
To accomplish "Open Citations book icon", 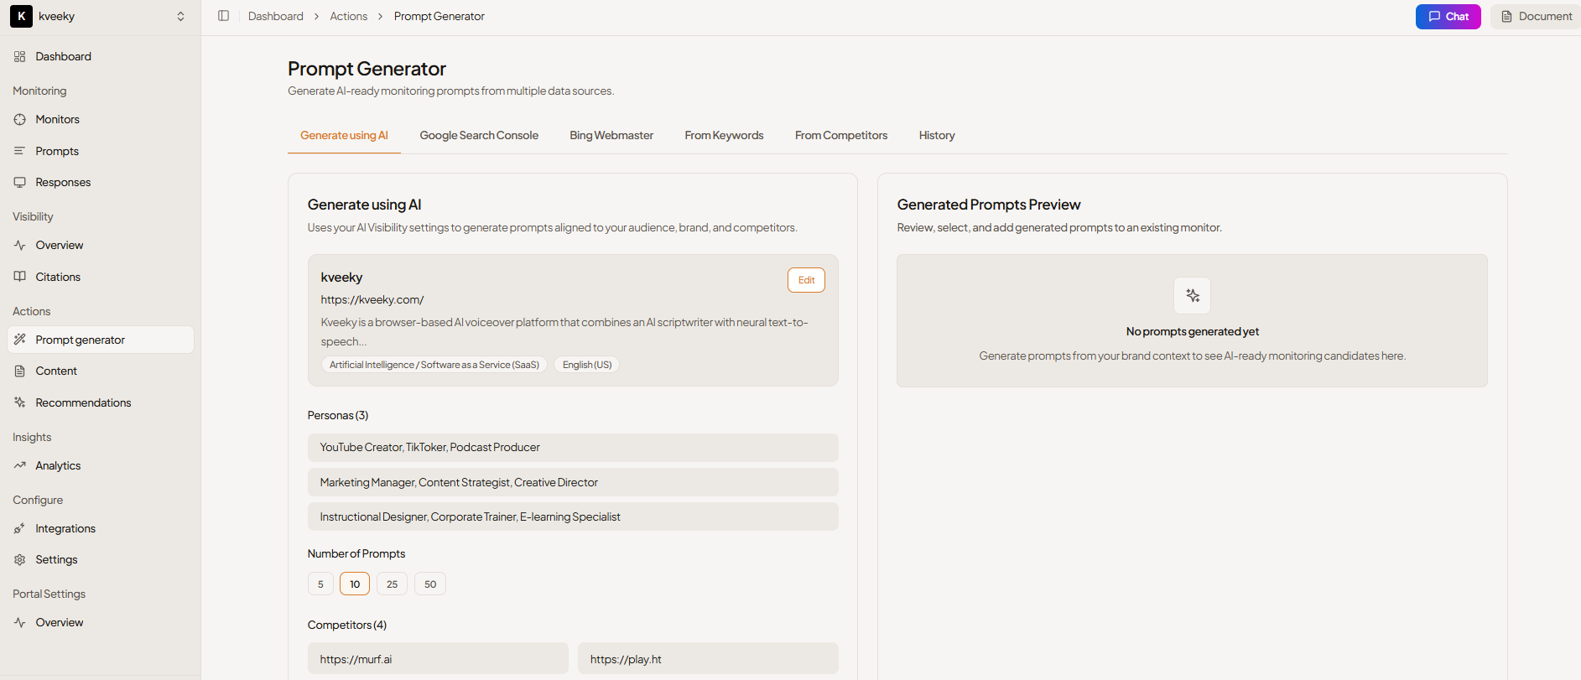I will coord(20,277).
